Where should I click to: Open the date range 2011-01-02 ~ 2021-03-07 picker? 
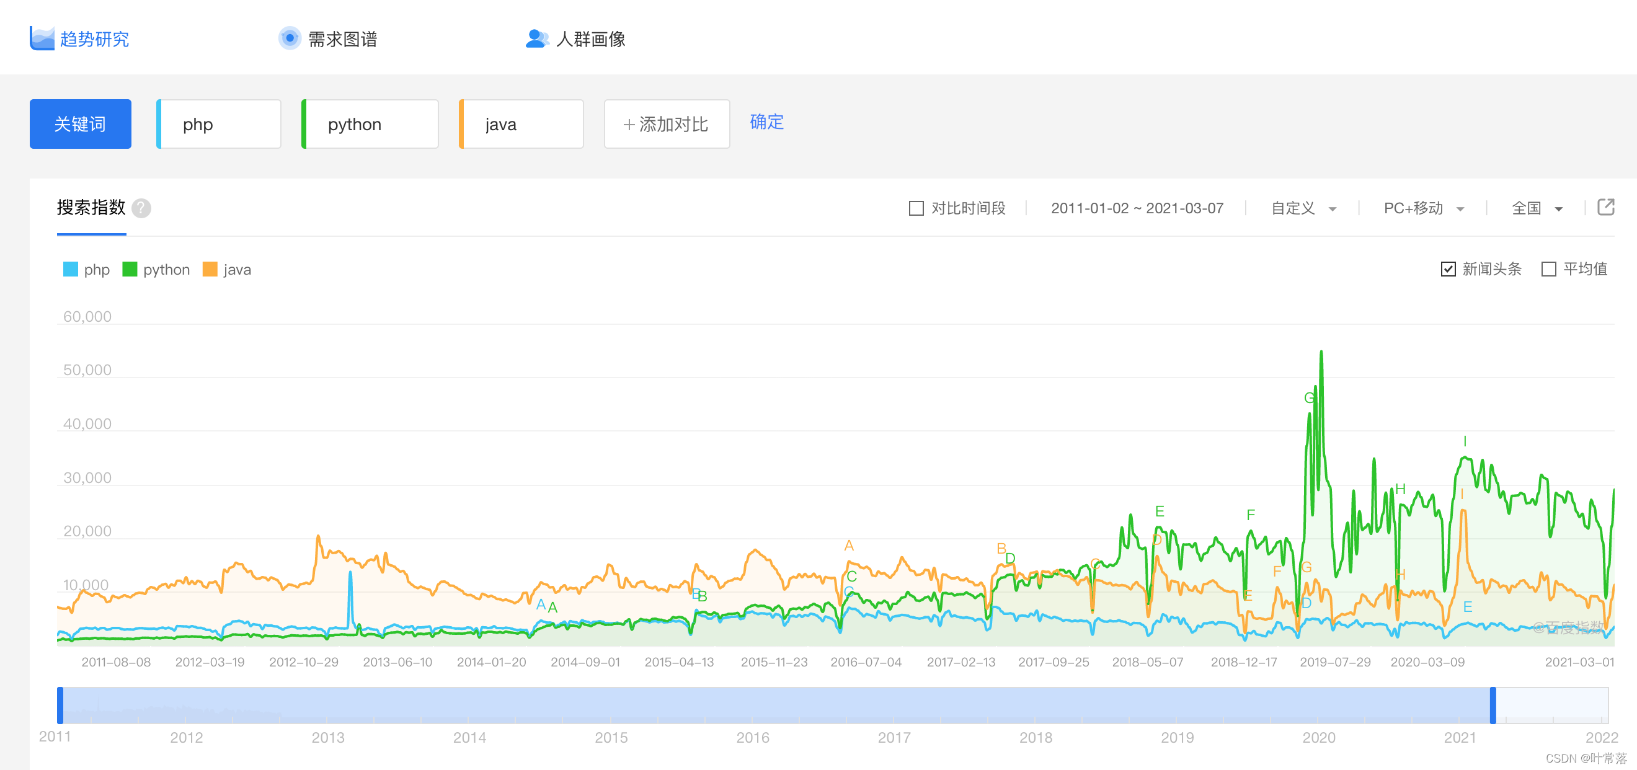tap(1136, 208)
